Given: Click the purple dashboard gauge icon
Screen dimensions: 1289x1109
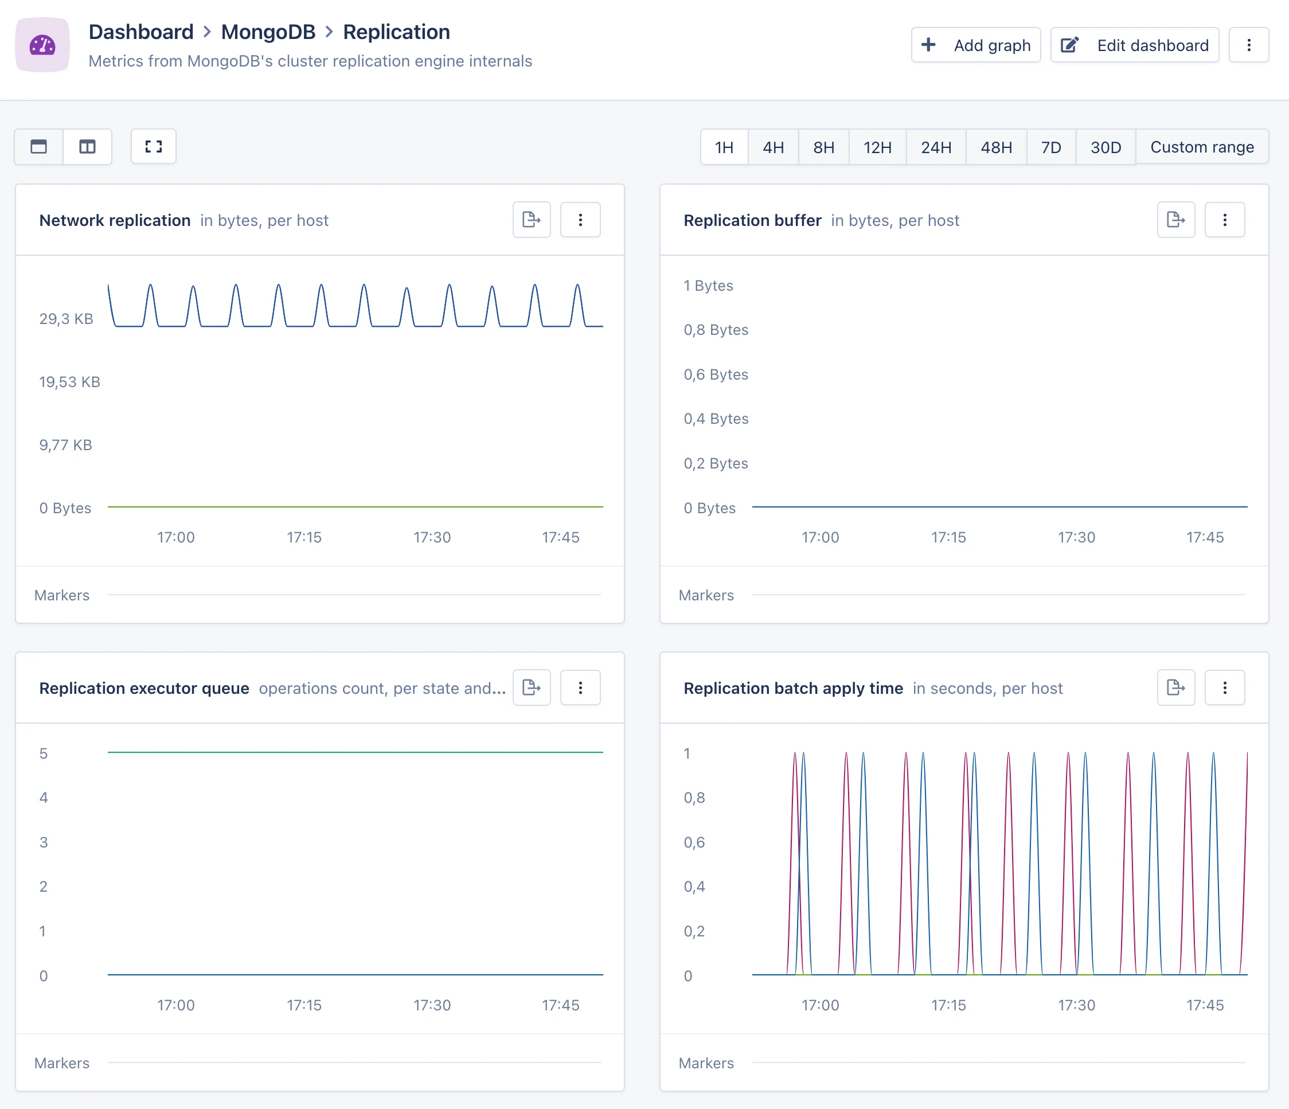Looking at the screenshot, I should [x=42, y=45].
